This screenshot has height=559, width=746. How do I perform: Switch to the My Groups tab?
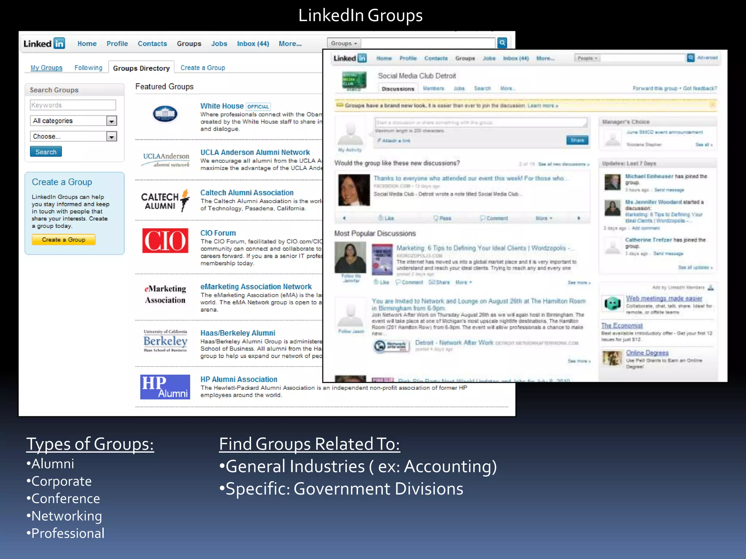coord(46,68)
